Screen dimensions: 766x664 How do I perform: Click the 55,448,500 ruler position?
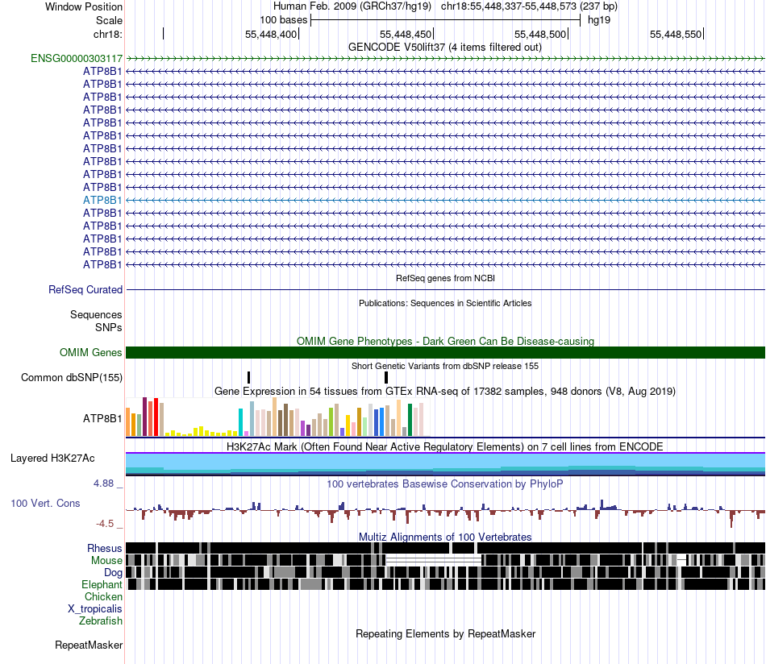click(x=540, y=34)
